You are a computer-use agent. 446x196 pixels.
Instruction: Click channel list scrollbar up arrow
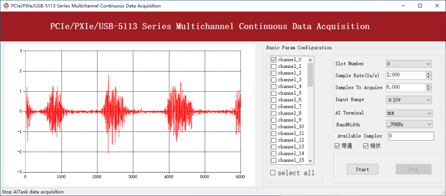310,60
